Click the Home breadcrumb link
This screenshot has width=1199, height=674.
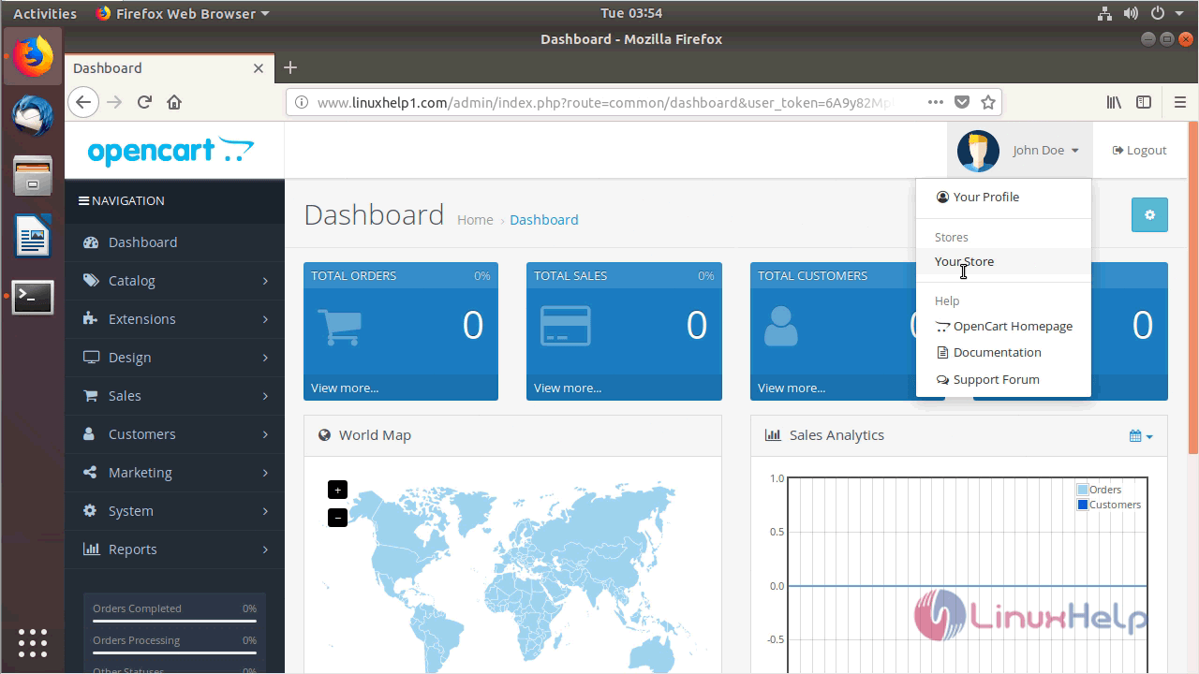coord(475,220)
